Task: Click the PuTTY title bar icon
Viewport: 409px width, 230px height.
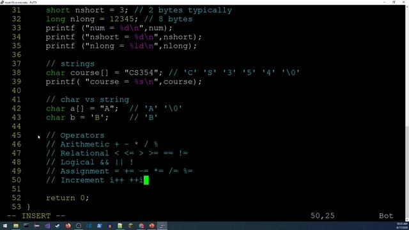Action: coord(2,3)
